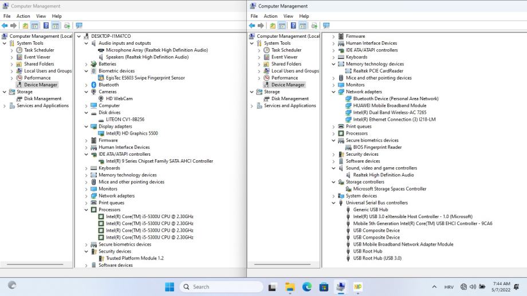Select LITEON CV1-8B256 disk drive
527x296 pixels.
125,119
